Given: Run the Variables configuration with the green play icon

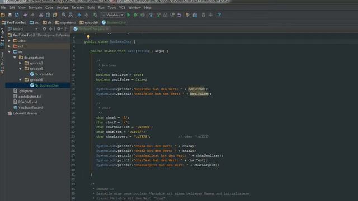Looking at the screenshot, I should [x=129, y=15].
